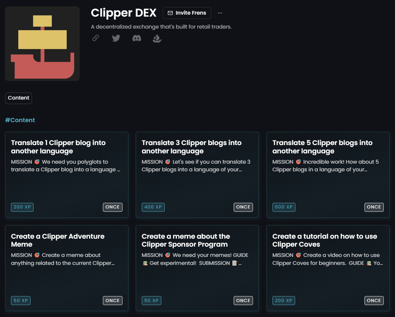Click the Clipper ship logo image
395x317 pixels.
coord(42,43)
